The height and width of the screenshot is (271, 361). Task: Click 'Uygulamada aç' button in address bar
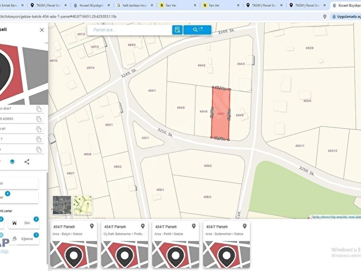pyautogui.click(x=346, y=16)
